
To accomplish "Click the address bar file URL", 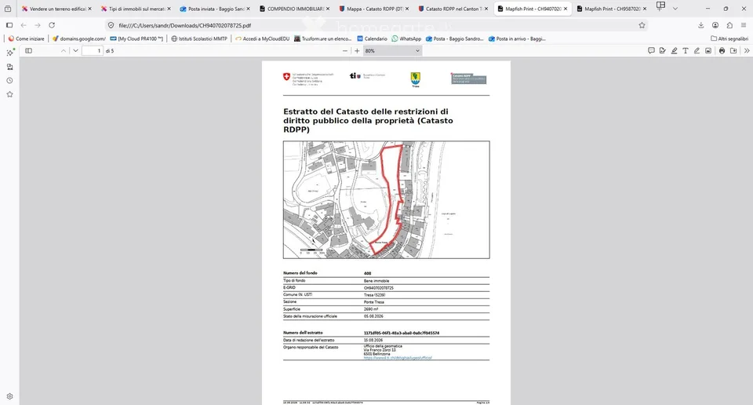I will [x=185, y=25].
